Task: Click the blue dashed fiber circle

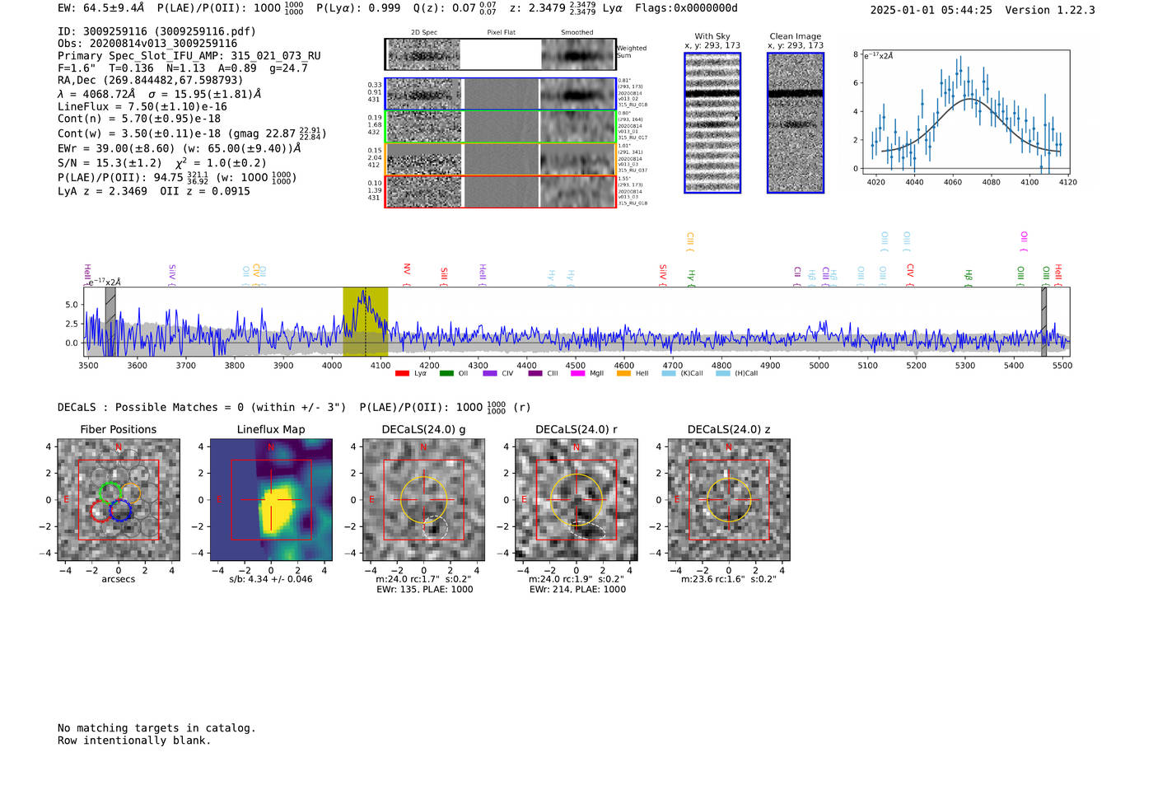Action: point(120,510)
